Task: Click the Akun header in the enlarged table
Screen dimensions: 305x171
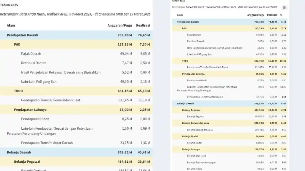Action: point(11,25)
